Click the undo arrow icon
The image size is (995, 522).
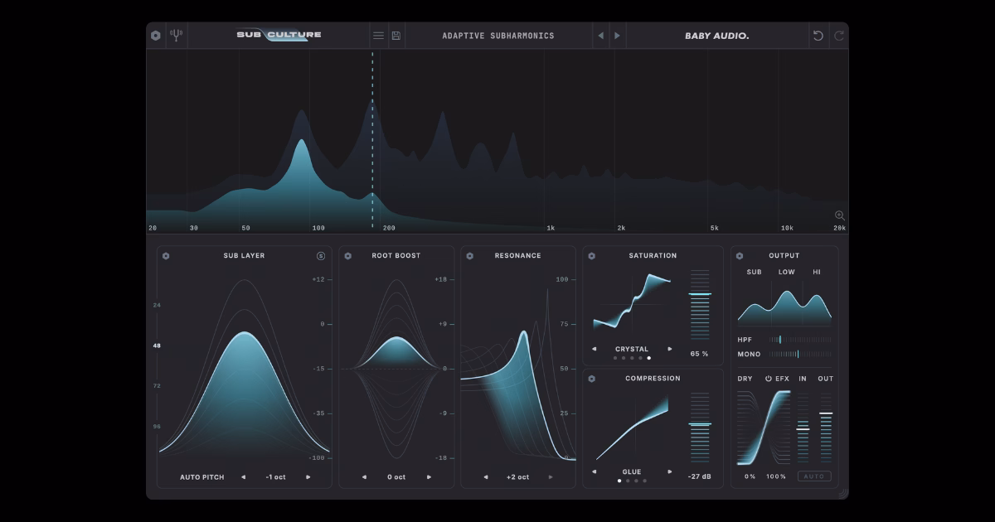(x=818, y=36)
